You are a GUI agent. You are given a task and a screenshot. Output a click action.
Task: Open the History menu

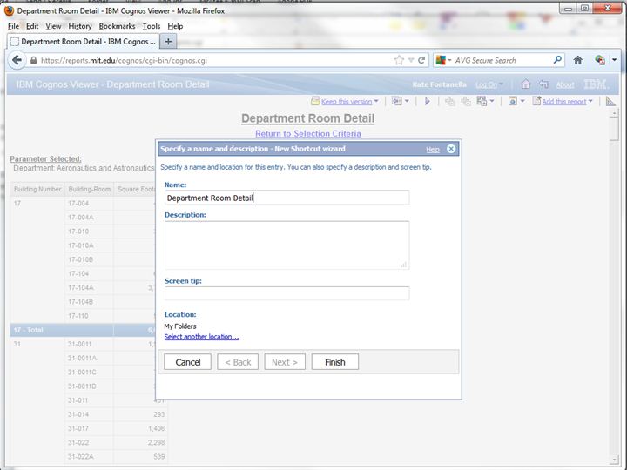80,26
